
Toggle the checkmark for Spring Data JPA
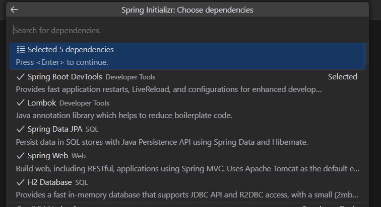tap(21, 129)
